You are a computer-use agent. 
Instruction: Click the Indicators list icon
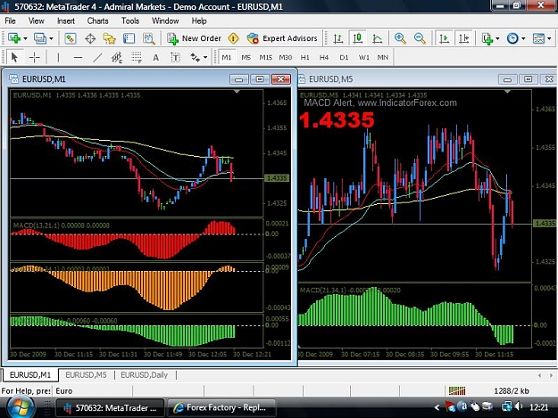coord(487,38)
